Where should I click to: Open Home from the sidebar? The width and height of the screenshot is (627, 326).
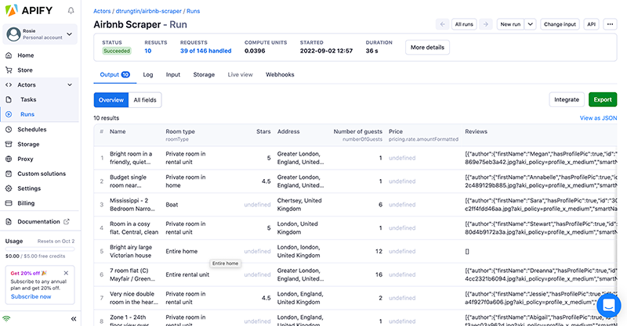click(26, 56)
